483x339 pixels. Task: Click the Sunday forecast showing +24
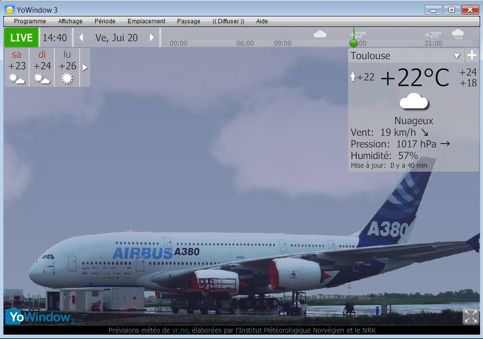[42, 67]
